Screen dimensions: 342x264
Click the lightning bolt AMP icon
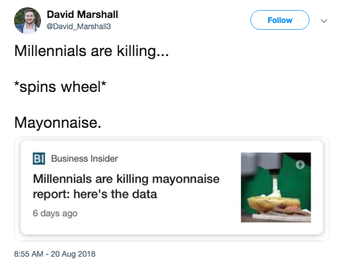pos(300,164)
